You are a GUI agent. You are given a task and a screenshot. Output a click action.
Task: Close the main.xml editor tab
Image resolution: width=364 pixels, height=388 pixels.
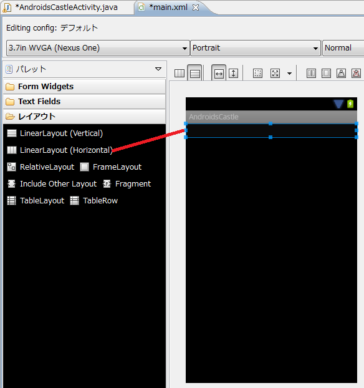point(196,7)
